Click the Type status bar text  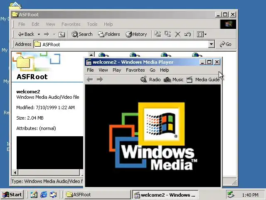coord(47,181)
